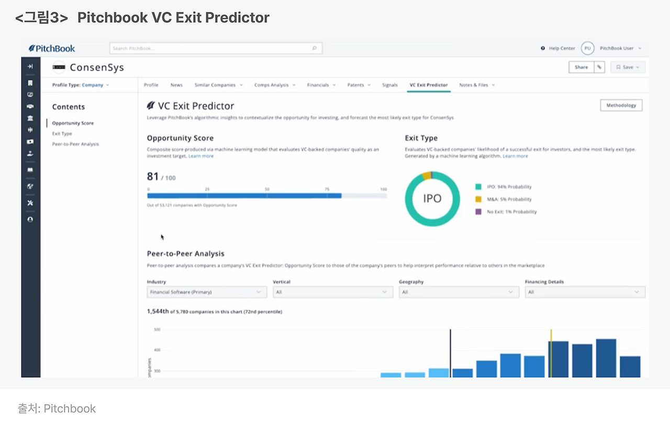Click the Help Center info icon
This screenshot has height=428, width=670.
coord(543,48)
